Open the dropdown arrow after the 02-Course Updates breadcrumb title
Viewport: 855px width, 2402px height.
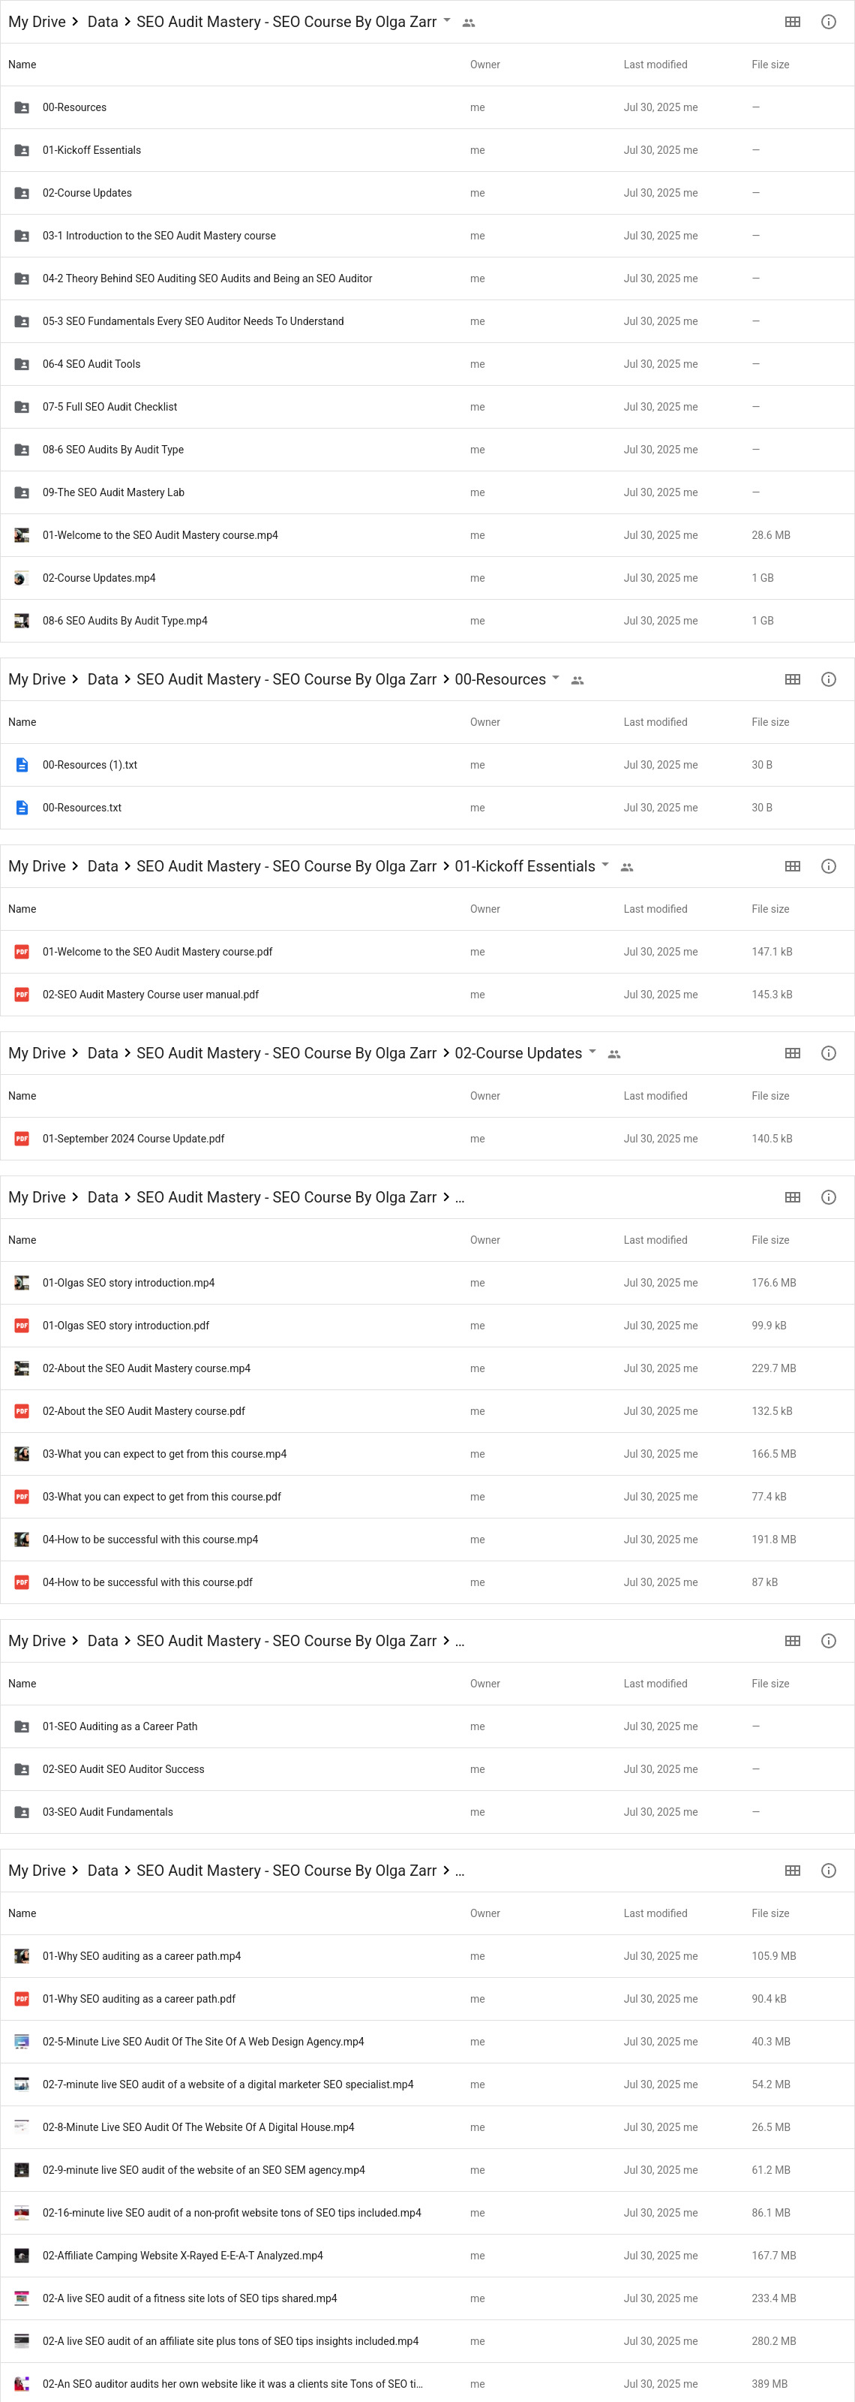(x=592, y=1050)
